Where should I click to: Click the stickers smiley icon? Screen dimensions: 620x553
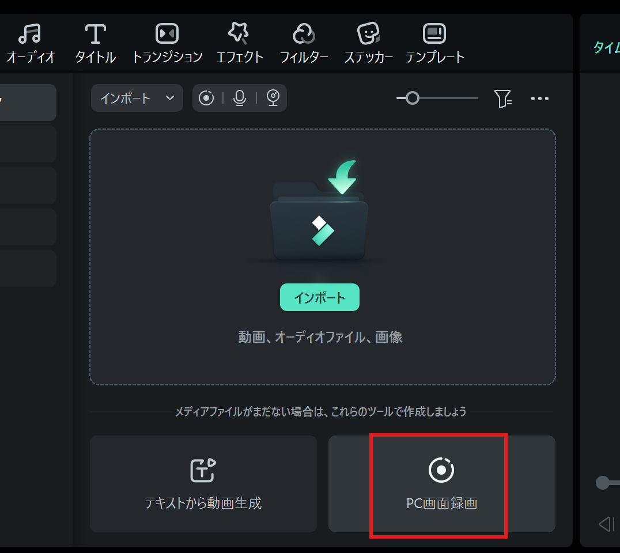click(369, 33)
